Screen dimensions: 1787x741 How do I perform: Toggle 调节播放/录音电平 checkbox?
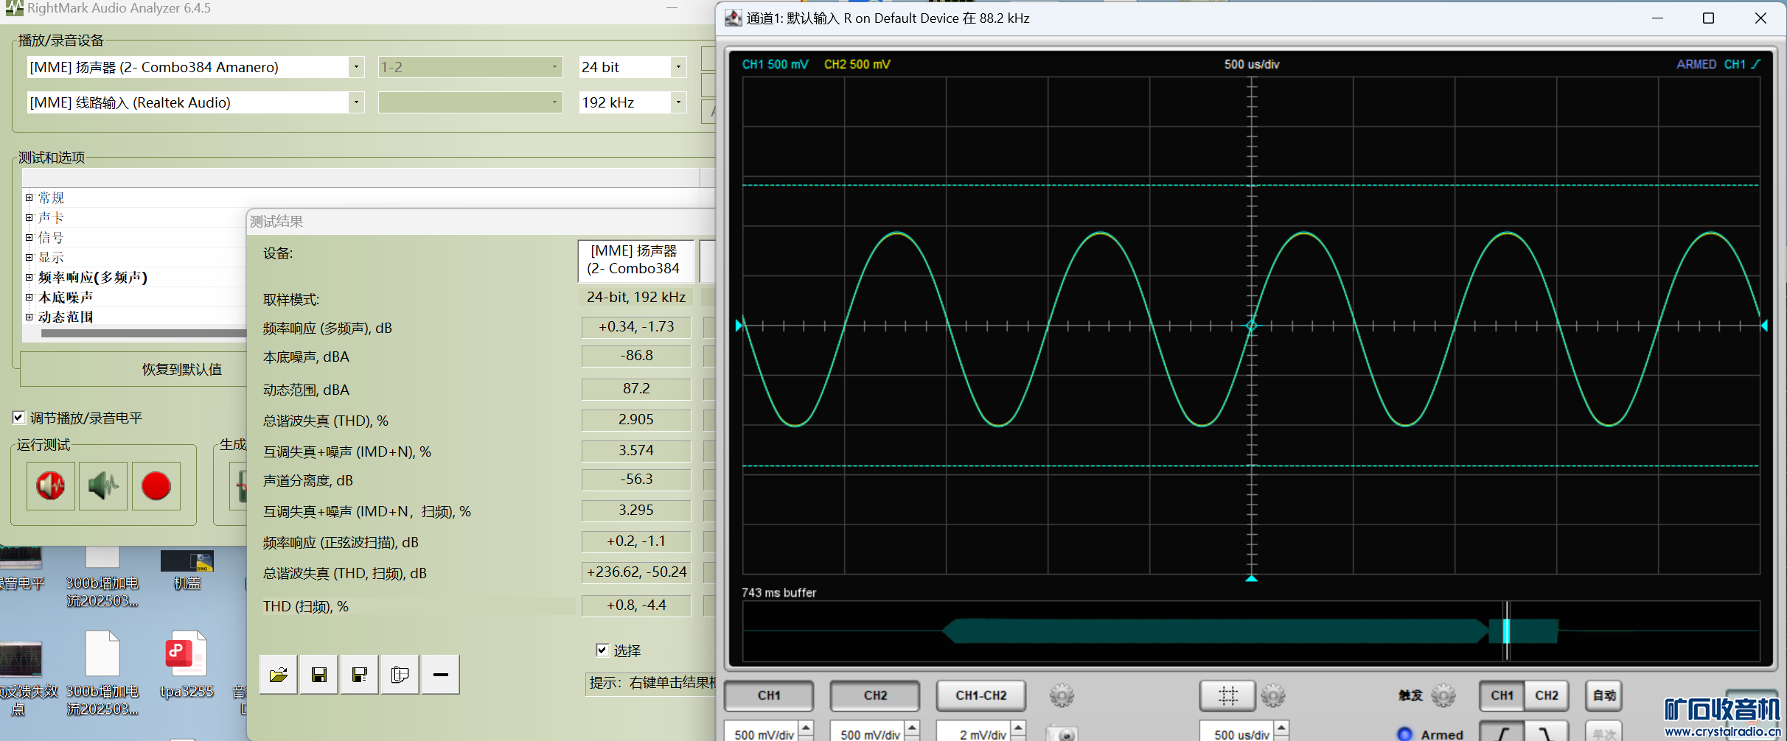19,418
